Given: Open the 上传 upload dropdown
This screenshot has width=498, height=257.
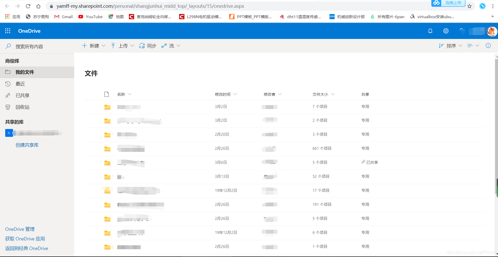Looking at the screenshot, I should point(122,46).
